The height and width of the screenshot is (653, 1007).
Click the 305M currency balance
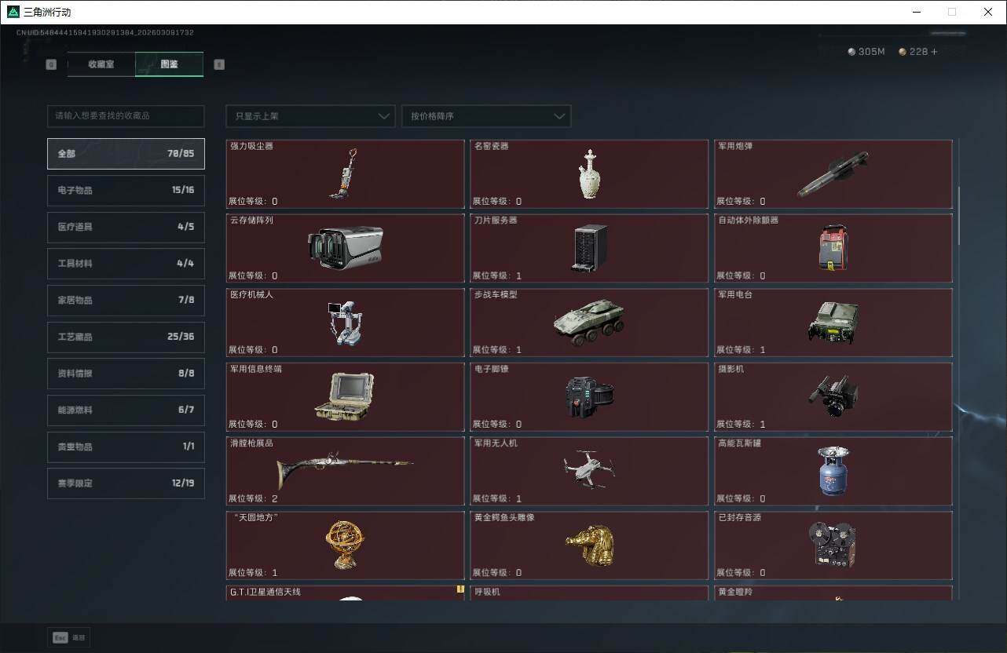coord(866,52)
